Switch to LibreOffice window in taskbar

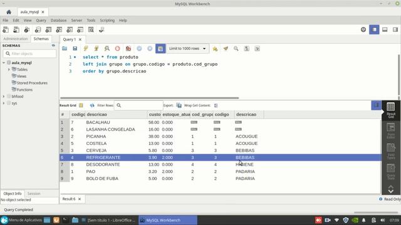point(108,220)
